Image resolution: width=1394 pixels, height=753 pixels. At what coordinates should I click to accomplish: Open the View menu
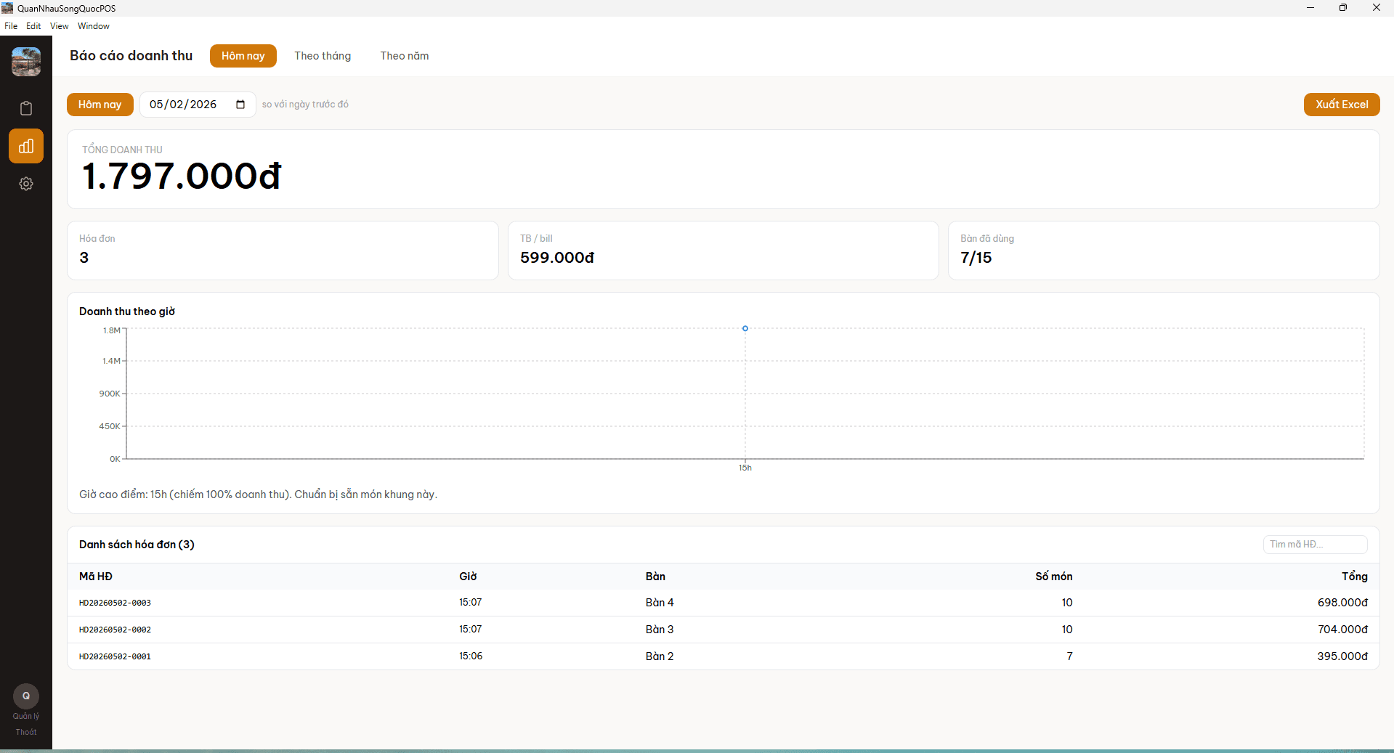tap(60, 26)
